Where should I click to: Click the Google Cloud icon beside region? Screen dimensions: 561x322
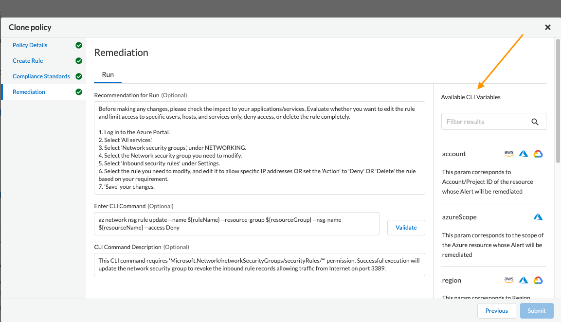(538, 280)
